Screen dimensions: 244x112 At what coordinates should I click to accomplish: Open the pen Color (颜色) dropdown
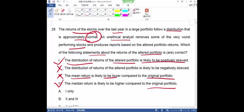pyautogui.click(x=137, y=10)
